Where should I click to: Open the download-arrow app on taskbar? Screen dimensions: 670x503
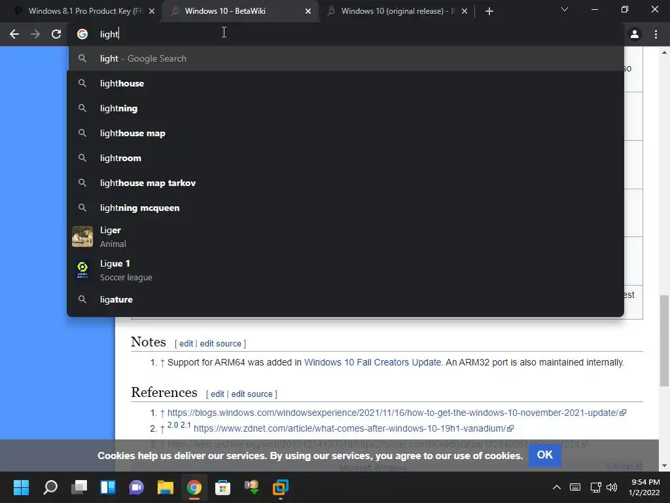[252, 487]
